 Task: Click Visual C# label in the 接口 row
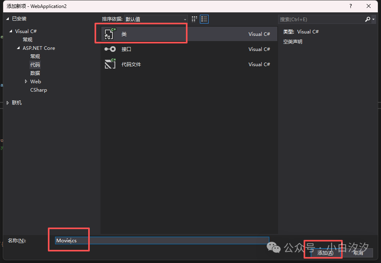coord(259,49)
